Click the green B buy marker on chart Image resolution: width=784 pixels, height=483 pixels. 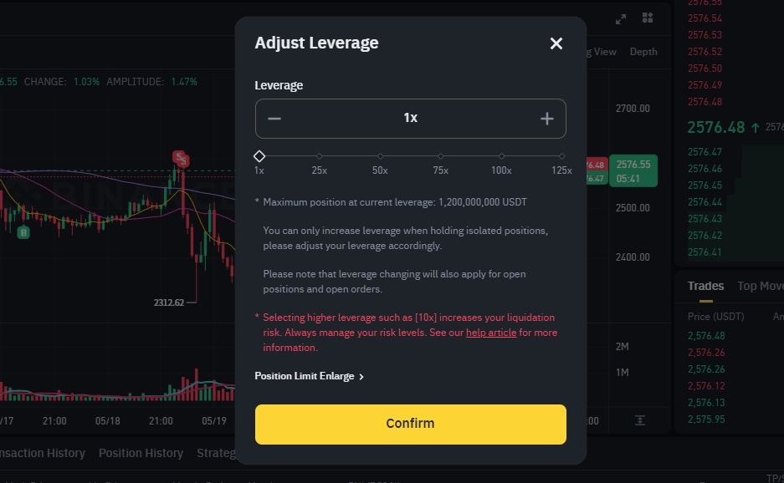[23, 232]
